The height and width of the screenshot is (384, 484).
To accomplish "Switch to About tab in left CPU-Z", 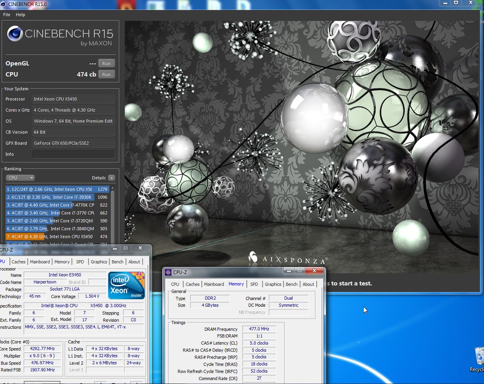I will pos(134,262).
